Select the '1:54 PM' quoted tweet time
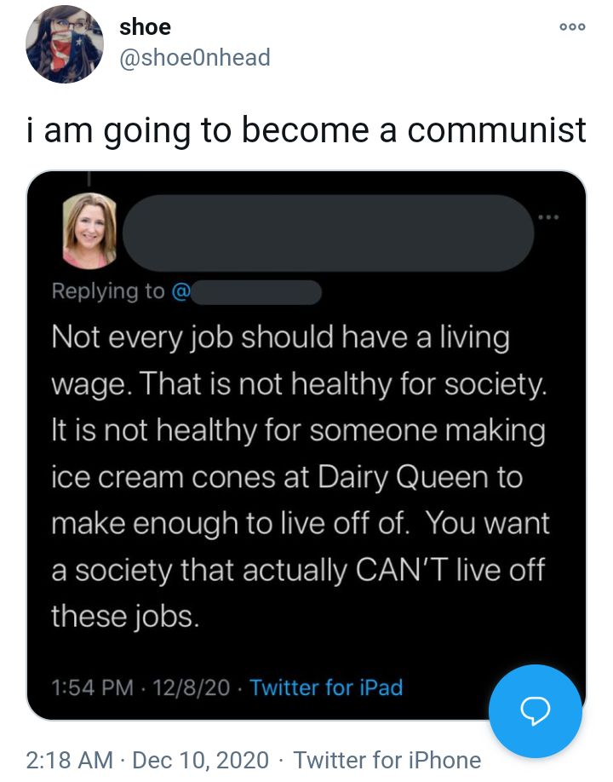This screenshot has height=782, width=613. pos(93,687)
